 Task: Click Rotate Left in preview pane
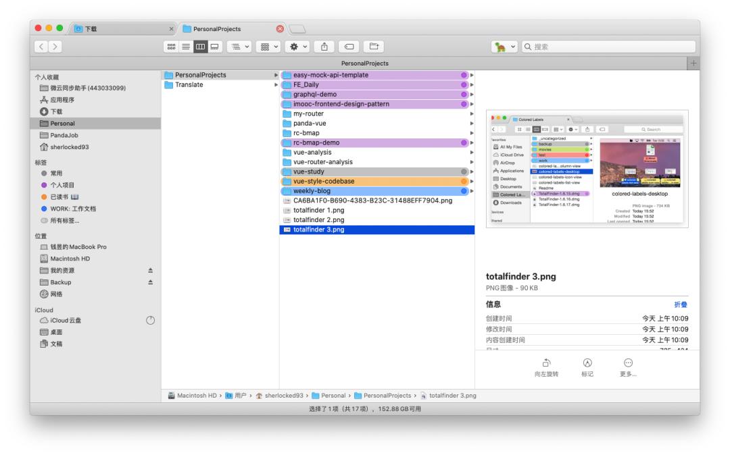coord(546,367)
